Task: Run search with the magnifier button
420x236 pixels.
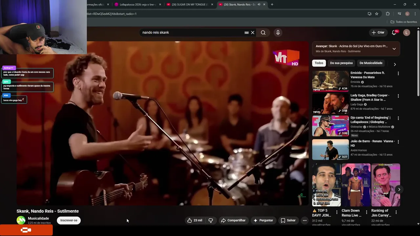Action: coord(263,32)
